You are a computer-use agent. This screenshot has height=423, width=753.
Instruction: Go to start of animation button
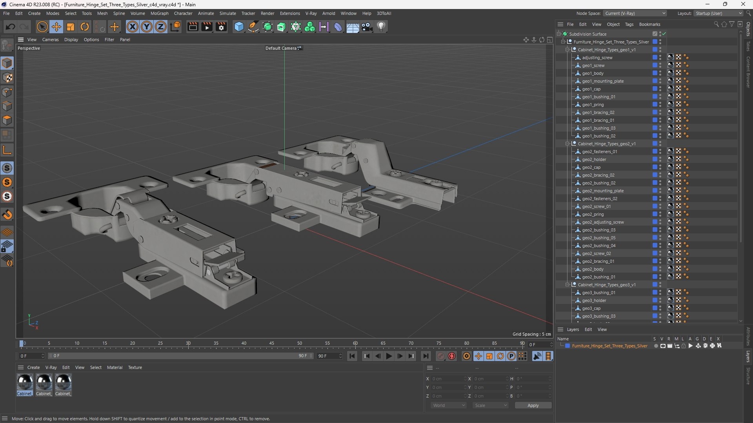pyautogui.click(x=352, y=356)
